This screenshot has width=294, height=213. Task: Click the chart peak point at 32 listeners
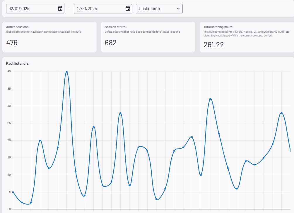coord(210,99)
